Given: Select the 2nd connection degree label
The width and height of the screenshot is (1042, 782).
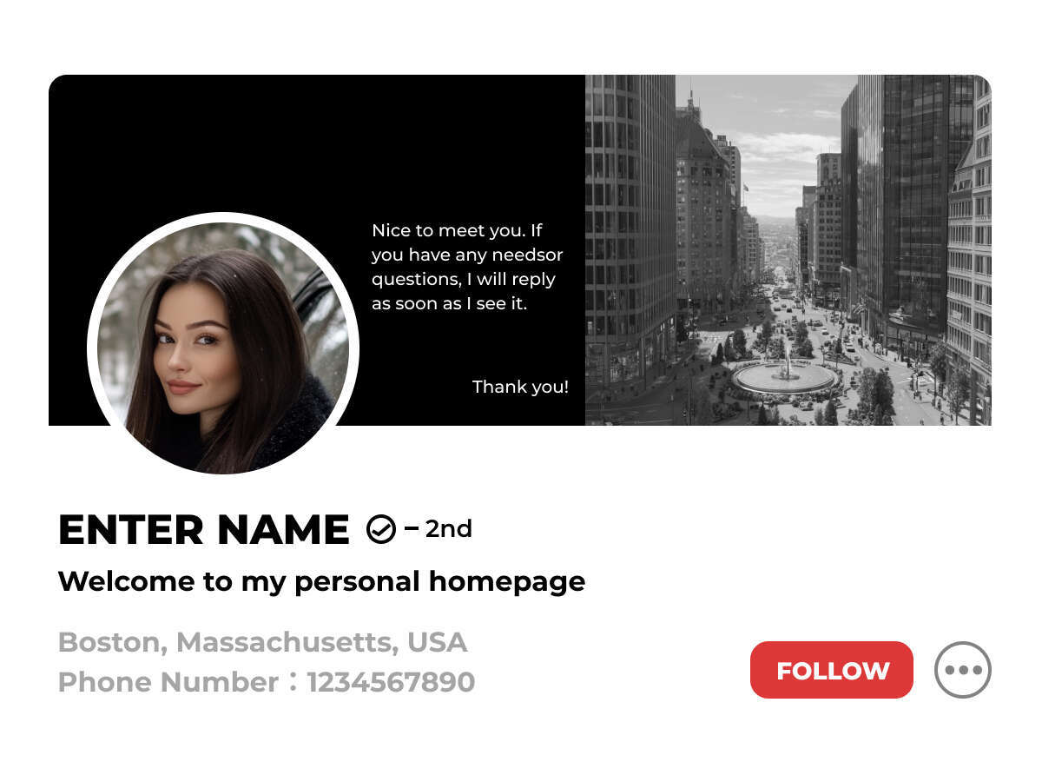Looking at the screenshot, I should (449, 528).
